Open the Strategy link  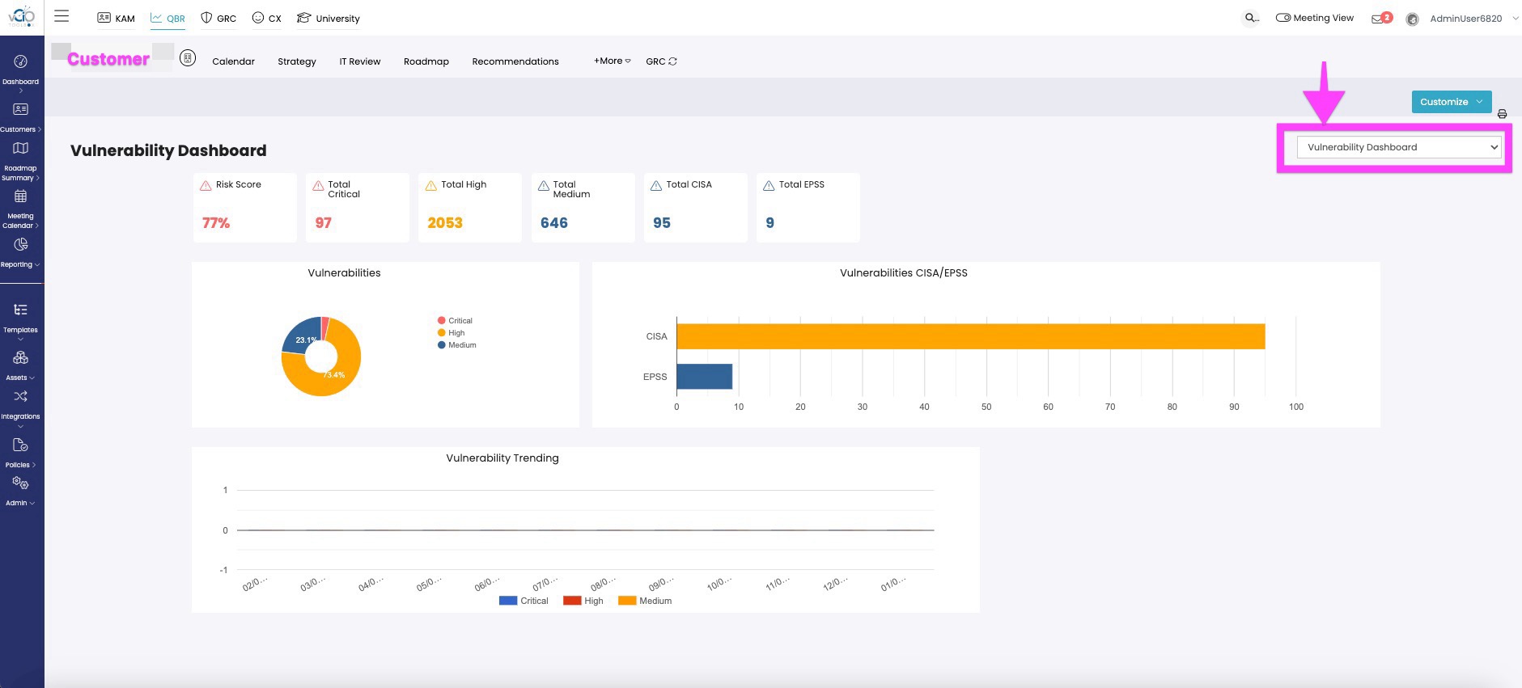coord(297,61)
